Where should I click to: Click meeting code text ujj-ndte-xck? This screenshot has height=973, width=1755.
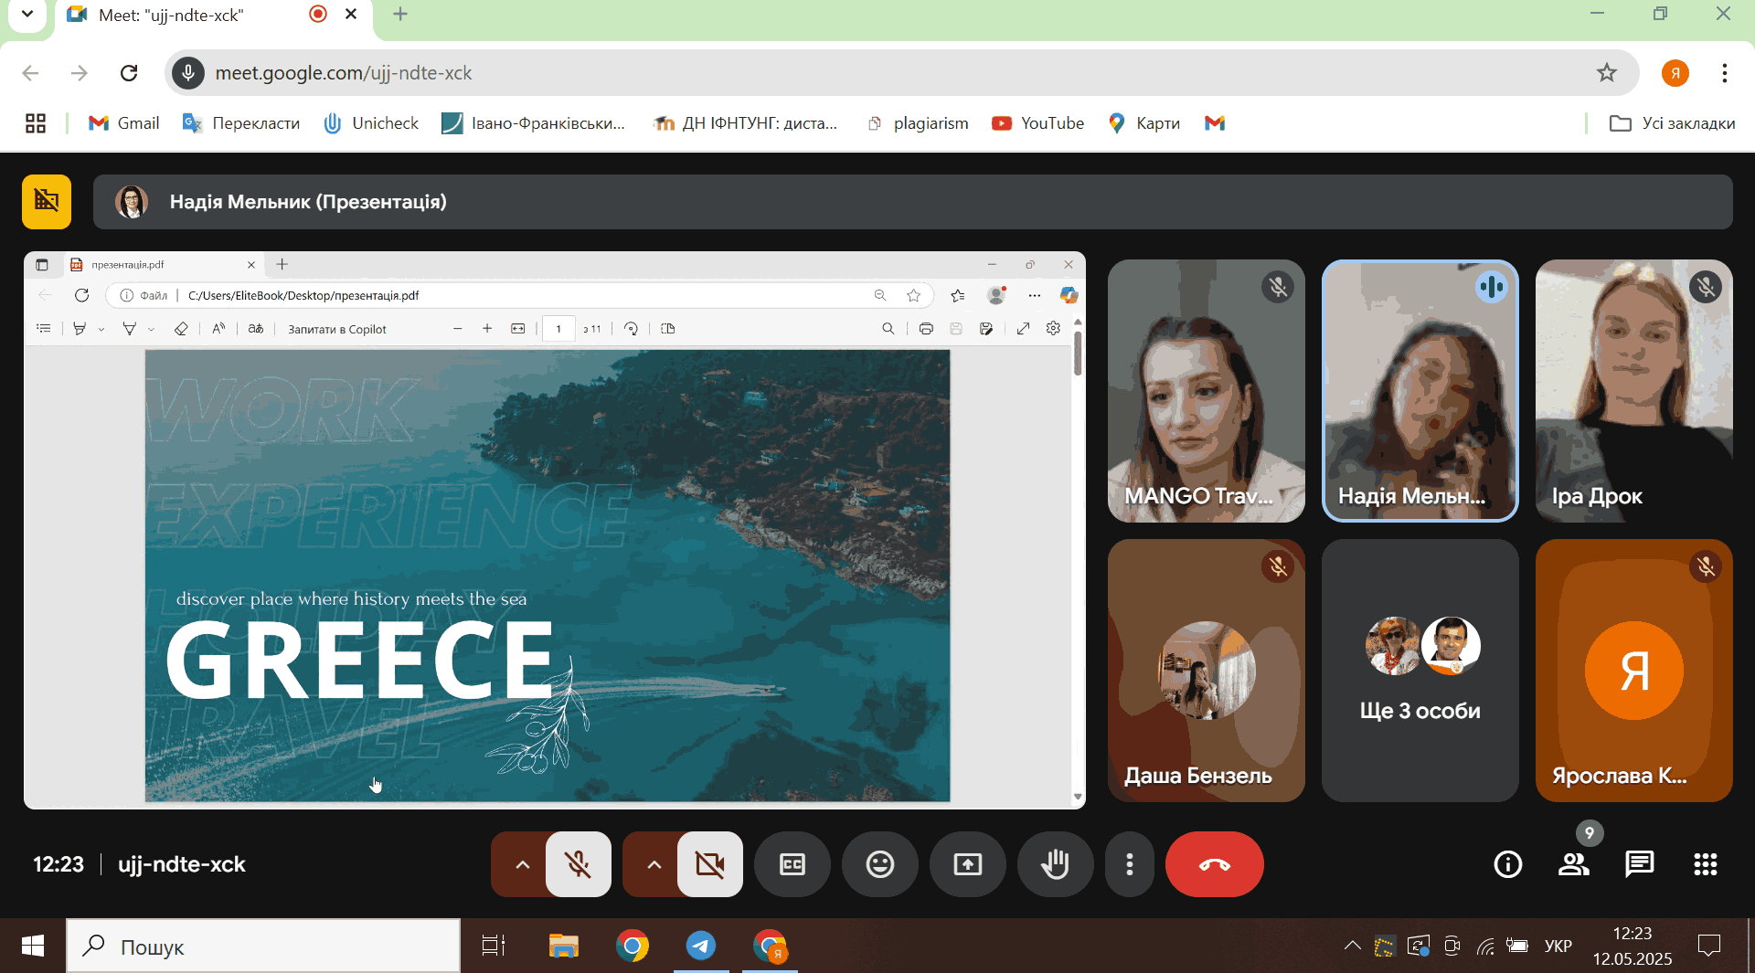(x=182, y=864)
